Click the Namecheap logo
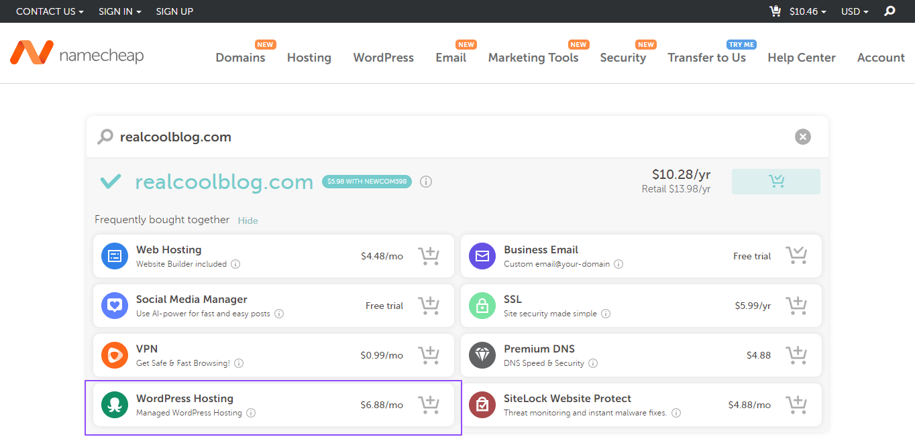This screenshot has height=445, width=915. click(x=76, y=54)
